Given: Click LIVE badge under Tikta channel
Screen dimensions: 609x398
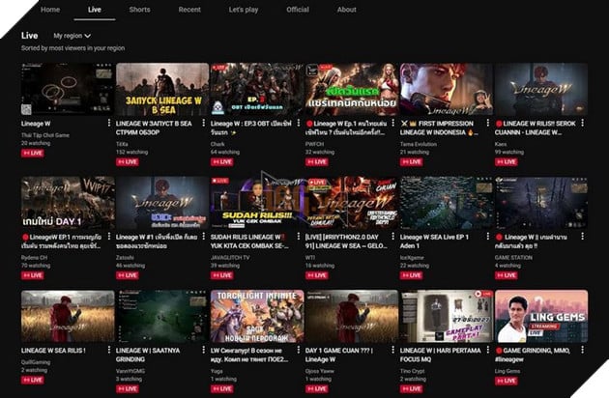Looking at the screenshot, I should (128, 162).
